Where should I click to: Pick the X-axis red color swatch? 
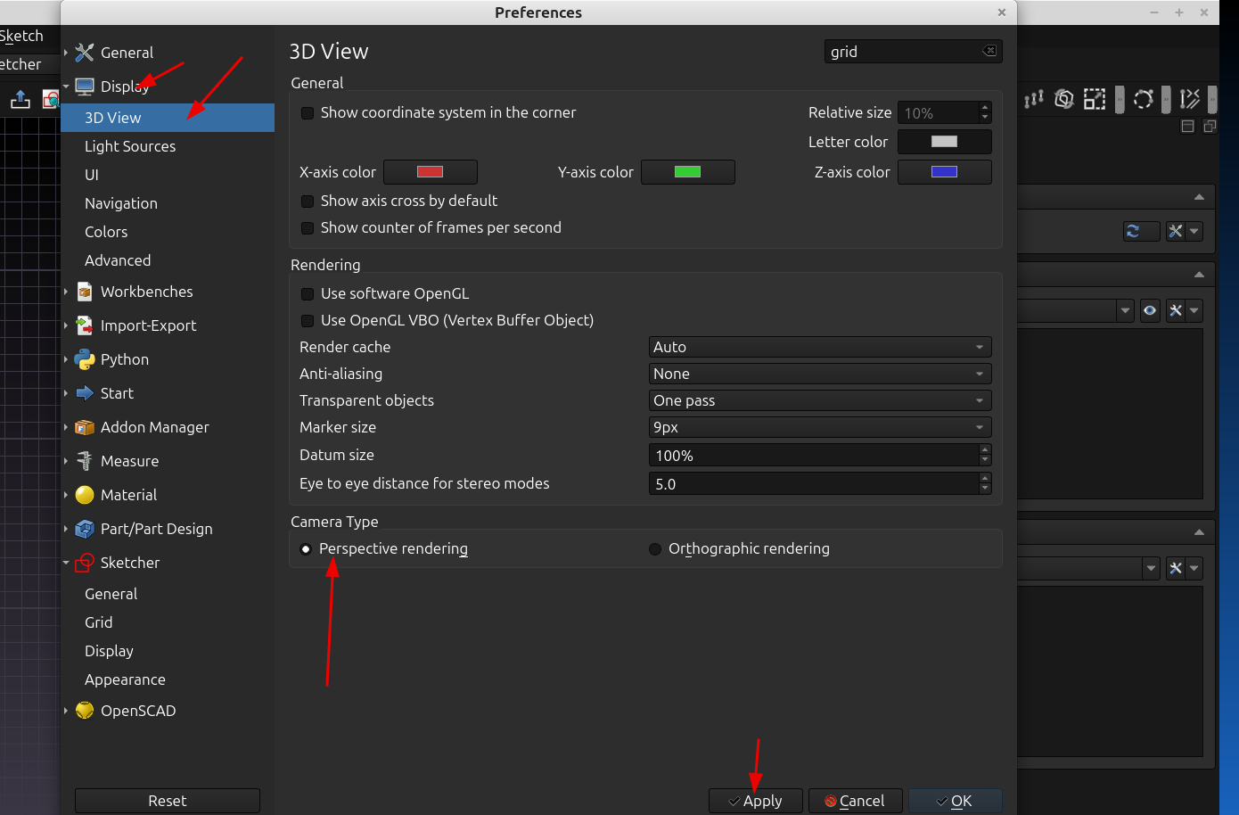431,172
